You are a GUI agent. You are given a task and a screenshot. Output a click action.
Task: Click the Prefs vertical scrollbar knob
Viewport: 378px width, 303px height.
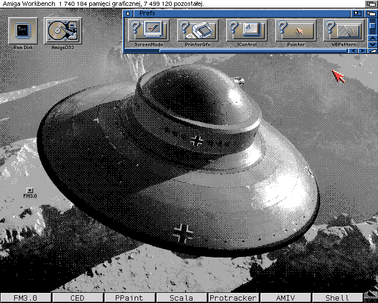click(373, 25)
